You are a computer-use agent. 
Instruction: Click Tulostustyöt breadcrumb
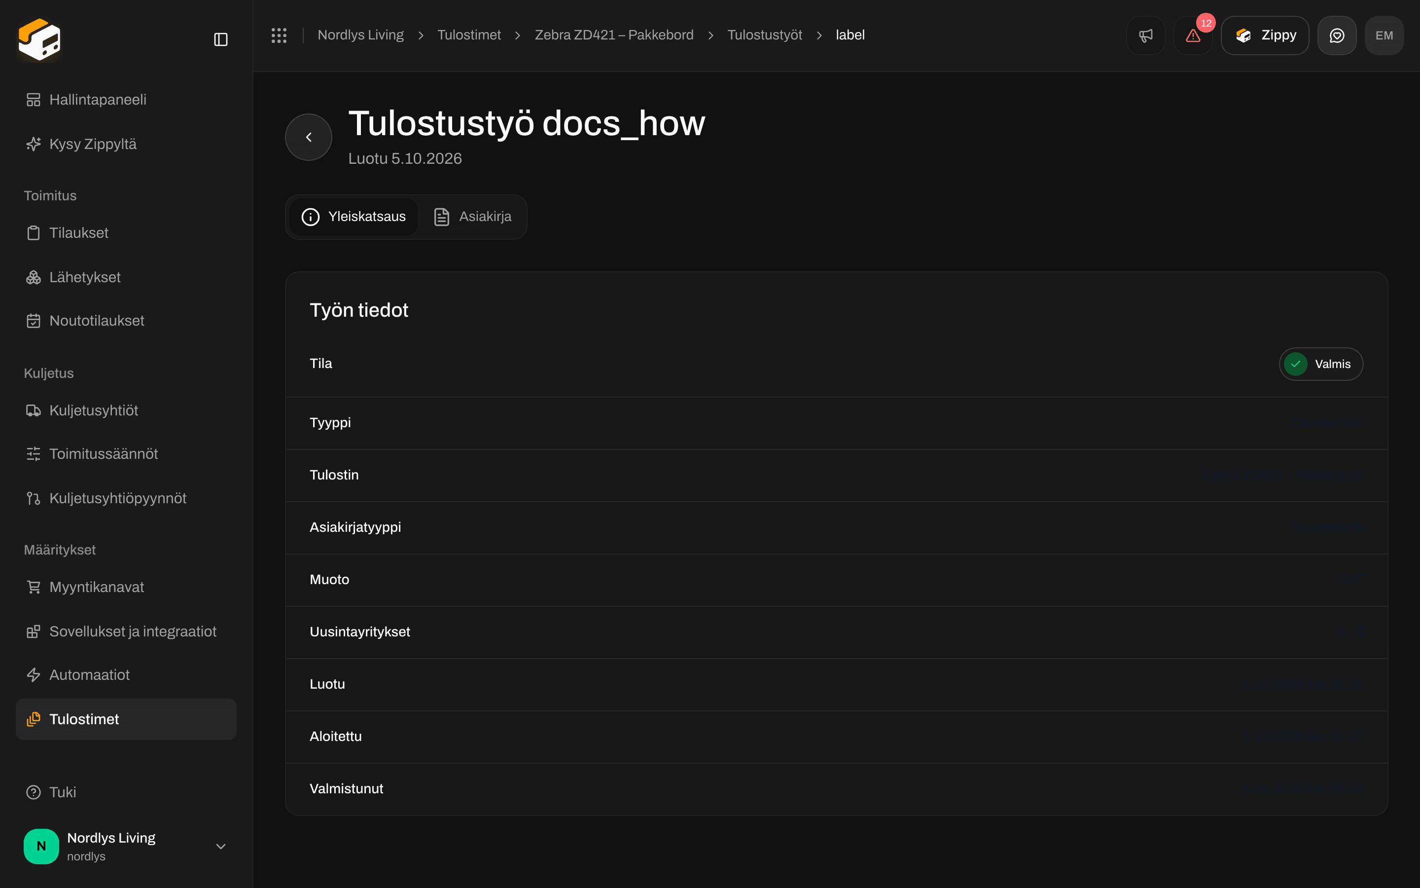(765, 35)
